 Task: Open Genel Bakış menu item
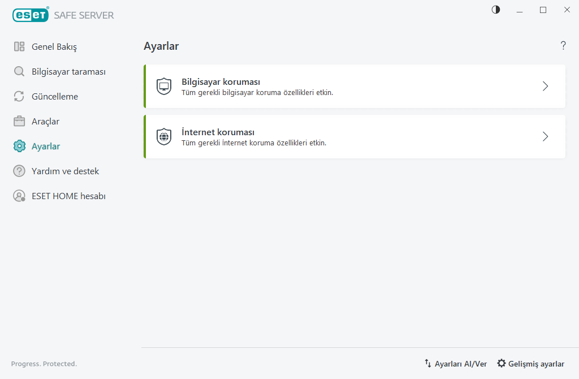pos(54,47)
